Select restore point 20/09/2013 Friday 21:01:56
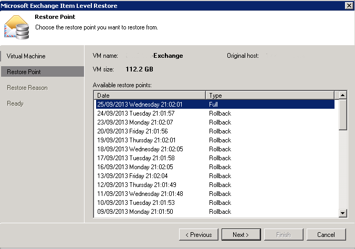 coord(215,131)
